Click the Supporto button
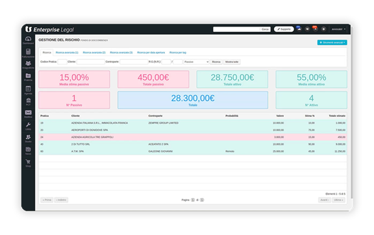Viewport: 374px width, 235px height. click(x=284, y=29)
